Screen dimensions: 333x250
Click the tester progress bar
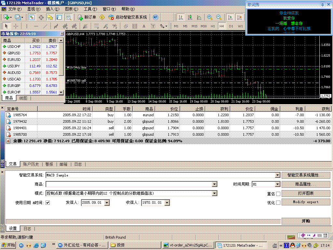(x=143, y=221)
